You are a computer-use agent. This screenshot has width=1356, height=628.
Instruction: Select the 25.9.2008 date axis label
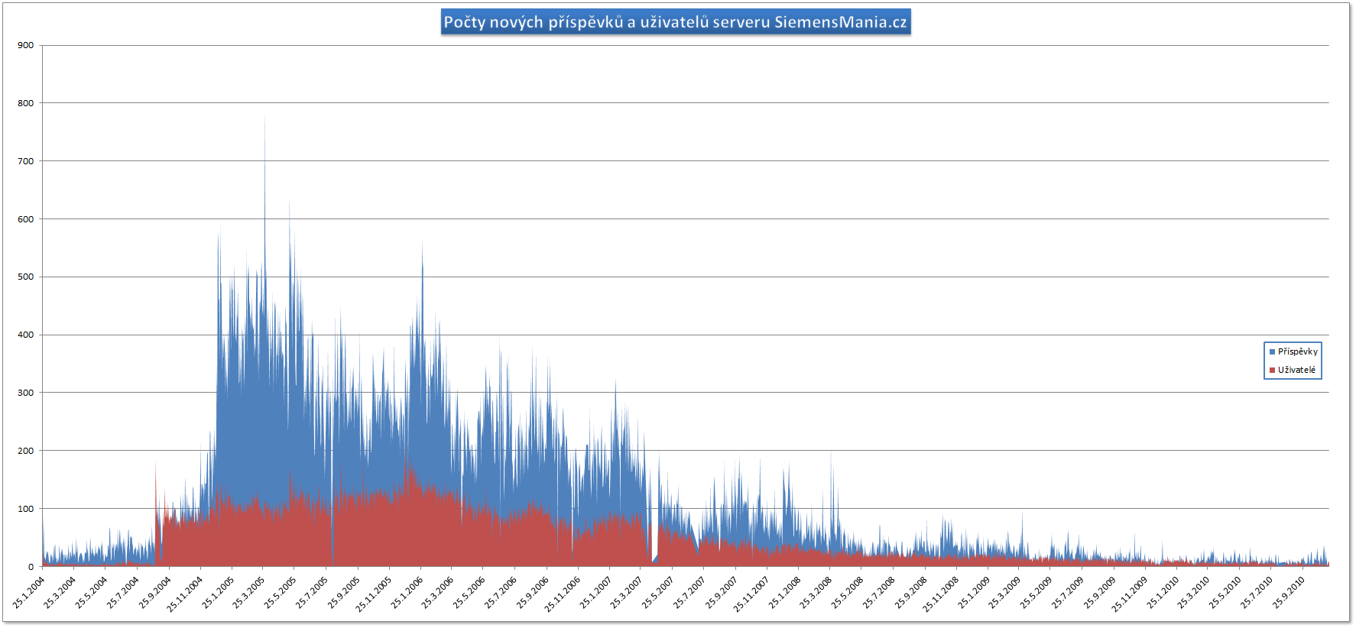point(910,593)
